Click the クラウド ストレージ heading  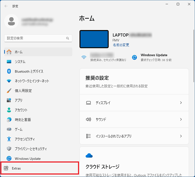coord(102,166)
